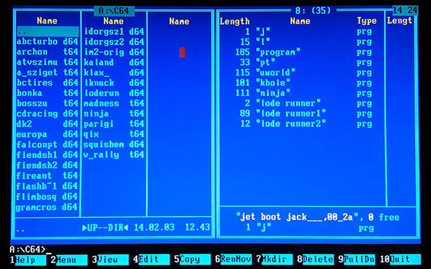The height and width of the screenshot is (269, 431).
Task: Click the 3 View function key
Action: 110,260
